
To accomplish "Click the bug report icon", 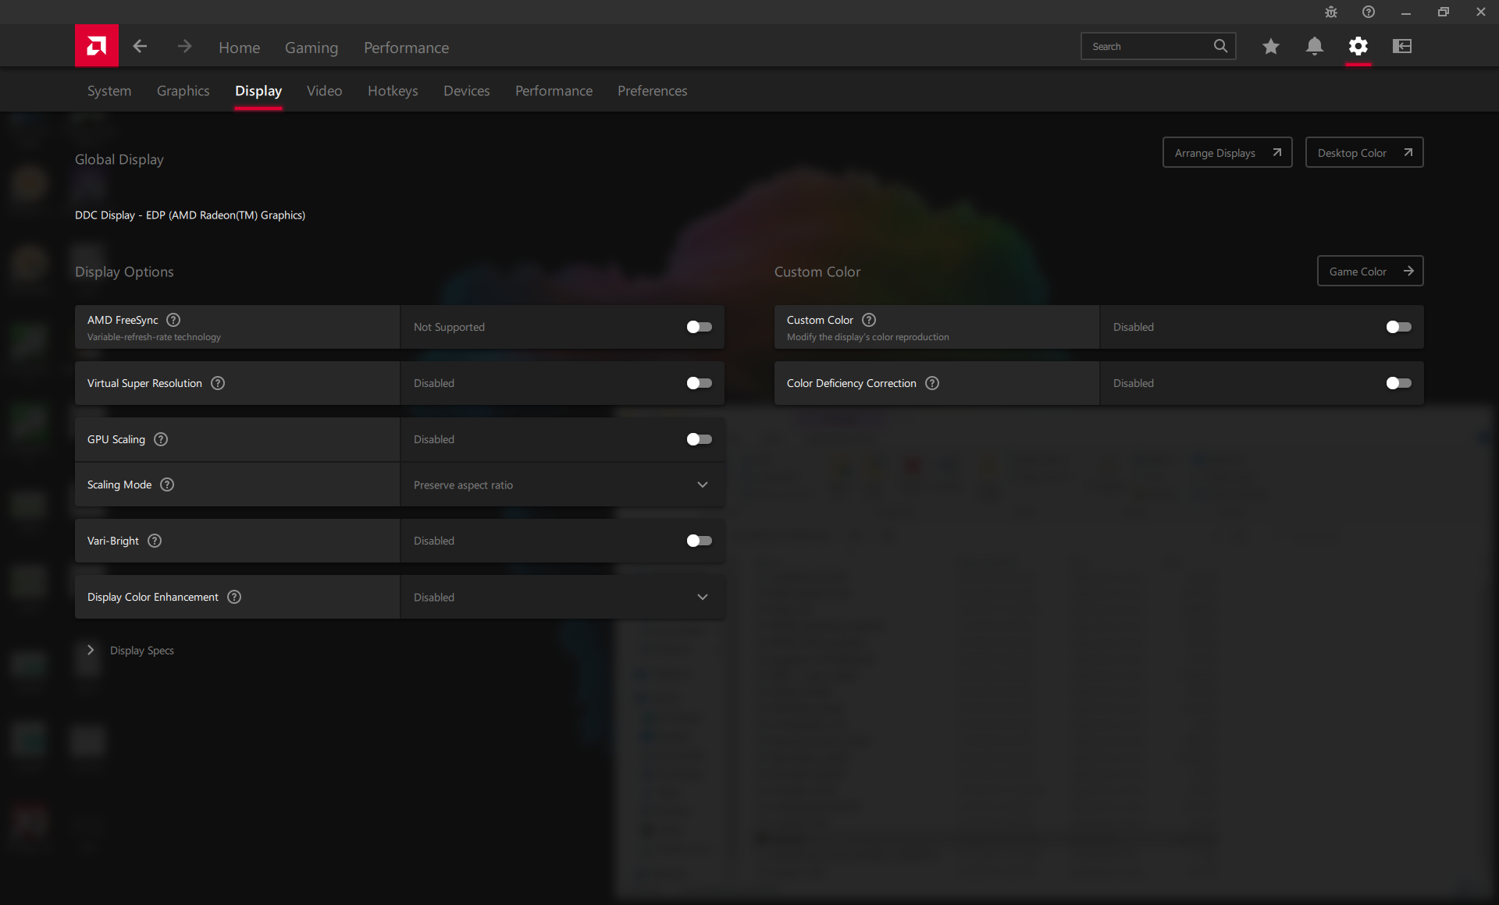I will tap(1331, 12).
